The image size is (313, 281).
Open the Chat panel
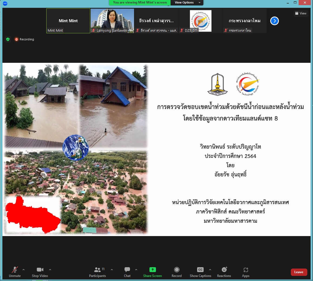point(127,272)
